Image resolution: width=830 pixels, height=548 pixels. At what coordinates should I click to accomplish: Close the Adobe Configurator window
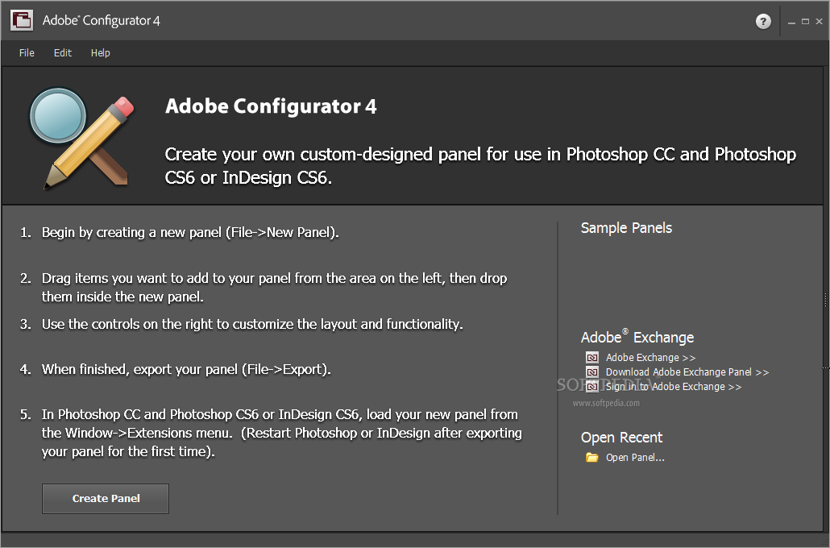[819, 22]
